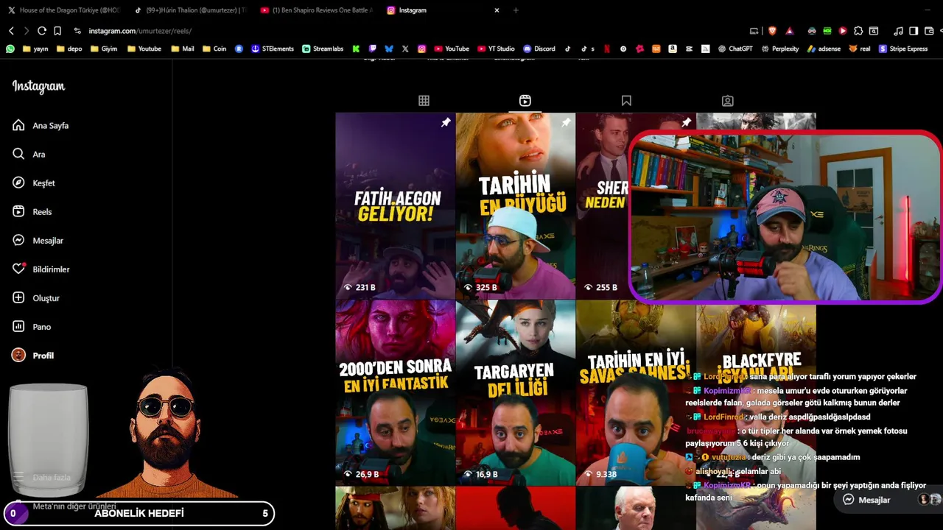Open a new browser tab
Screen dimensions: 943x530
coord(516,10)
